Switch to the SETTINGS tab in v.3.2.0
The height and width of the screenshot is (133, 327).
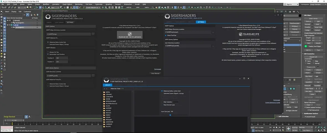click(x=201, y=22)
